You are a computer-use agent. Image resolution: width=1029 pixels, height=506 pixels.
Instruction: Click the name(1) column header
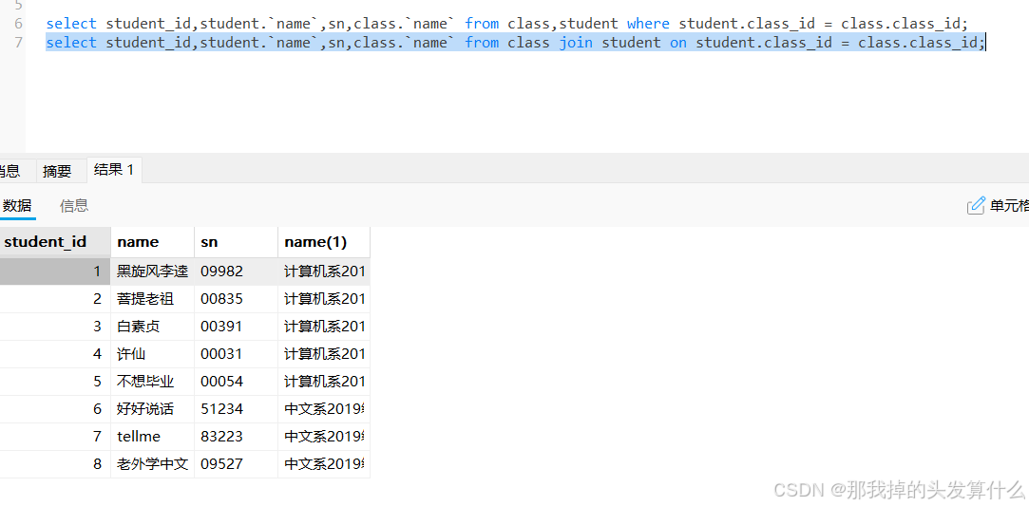pos(324,242)
